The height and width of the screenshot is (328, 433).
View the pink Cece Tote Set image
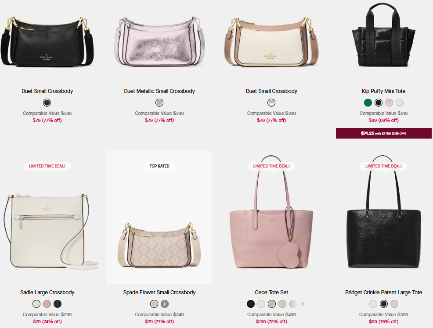pos(271,218)
